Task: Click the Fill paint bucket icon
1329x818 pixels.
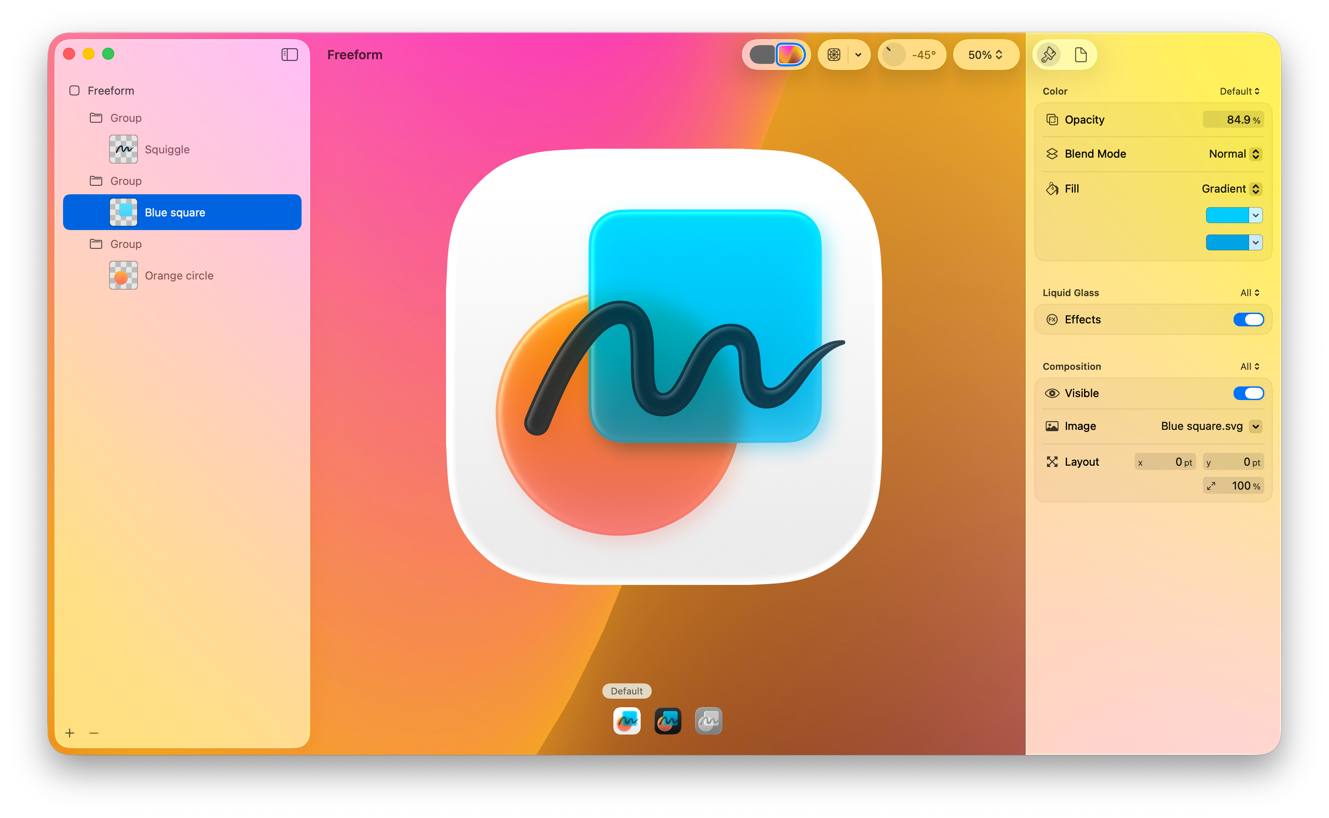Action: click(x=1052, y=188)
